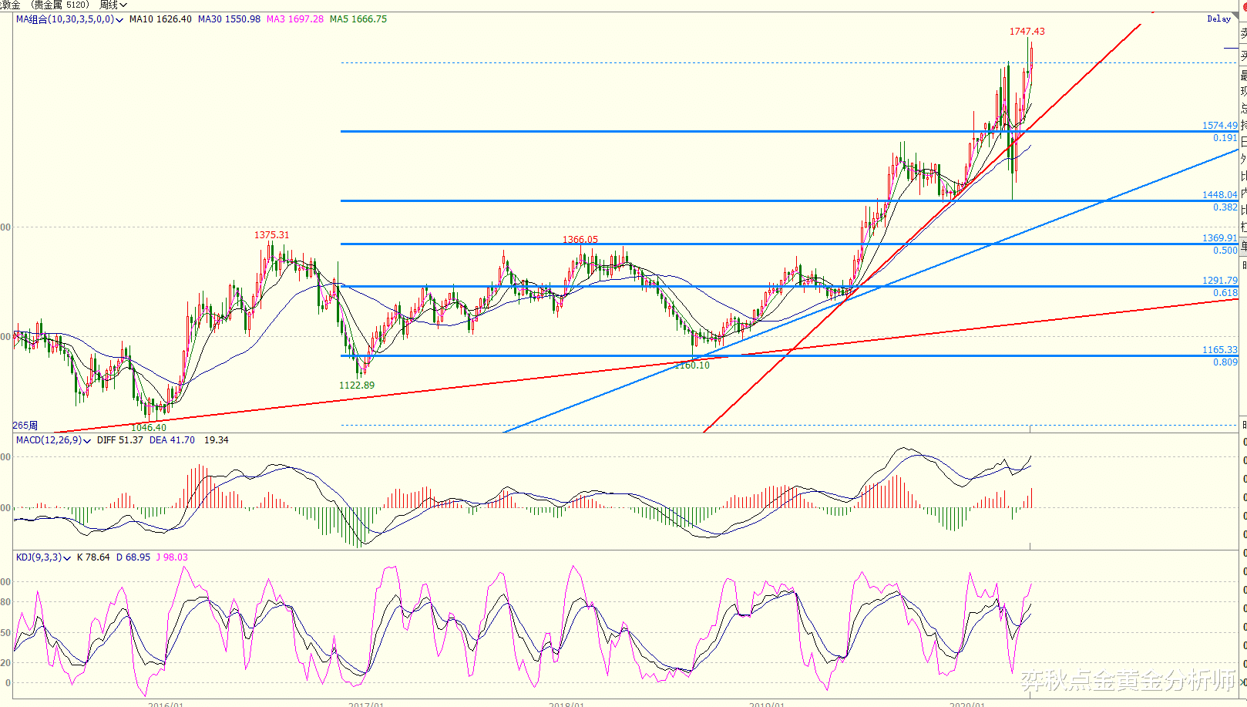
Task: Select the J 98.03 readout
Action: click(x=172, y=557)
